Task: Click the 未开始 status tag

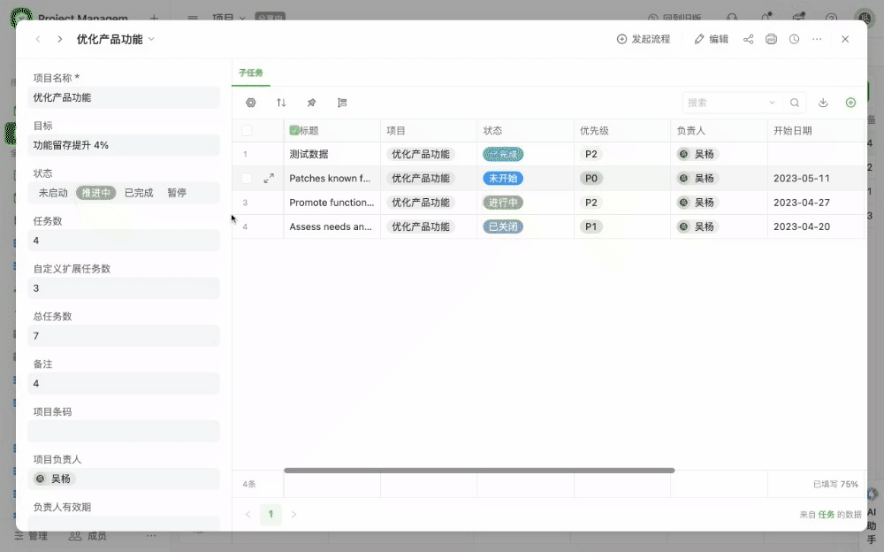Action: (x=503, y=179)
